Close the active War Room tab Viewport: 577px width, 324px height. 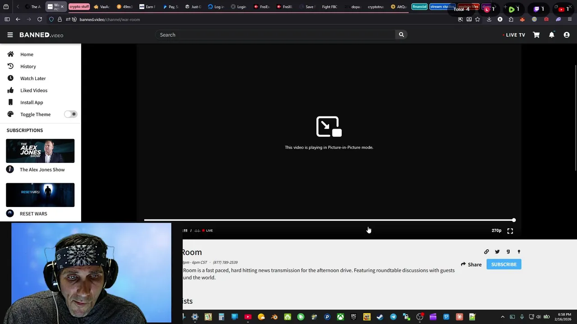click(x=62, y=7)
